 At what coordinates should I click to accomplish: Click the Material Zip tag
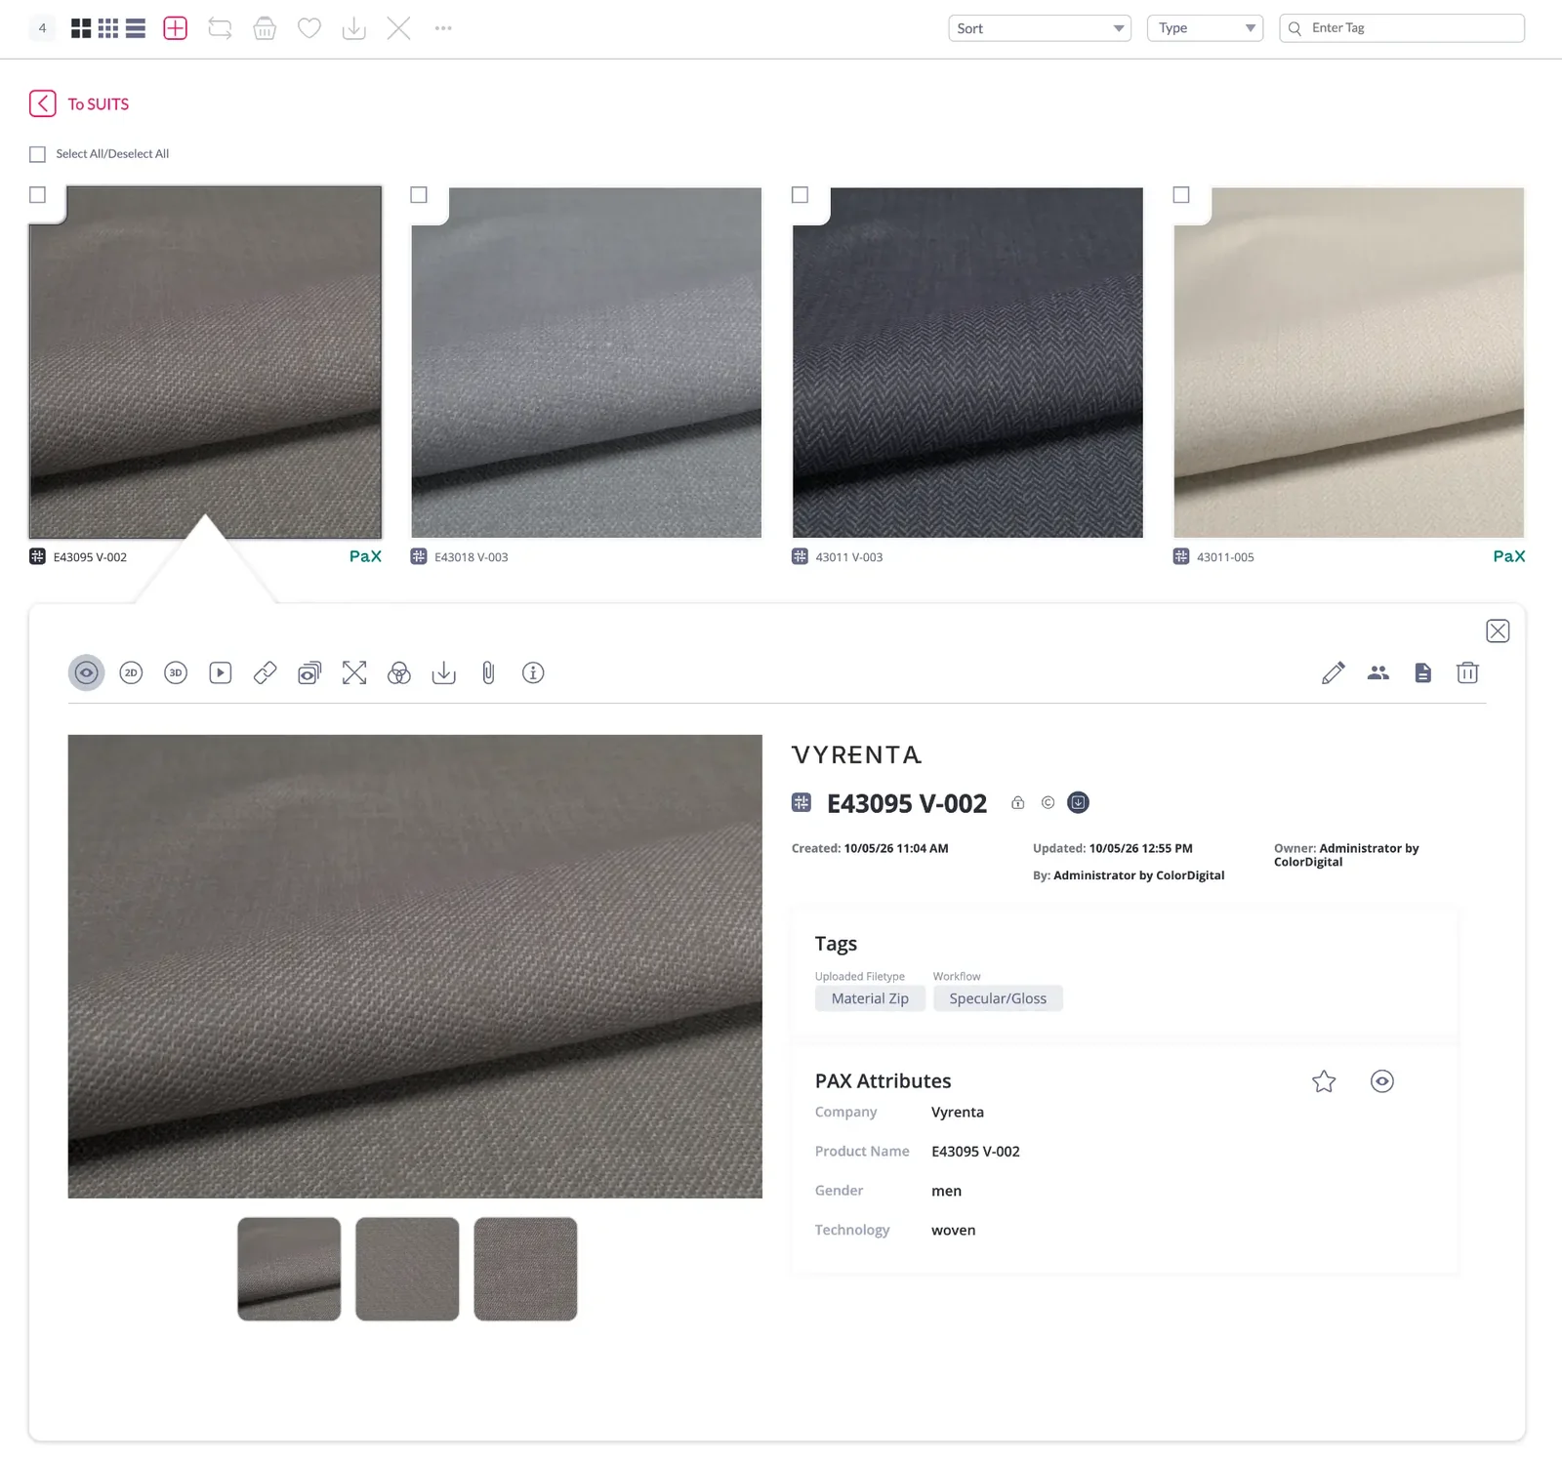click(870, 998)
